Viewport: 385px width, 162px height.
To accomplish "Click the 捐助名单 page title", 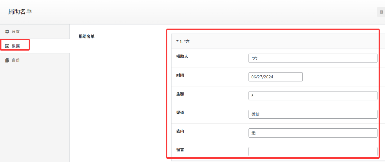I will (x=20, y=12).
